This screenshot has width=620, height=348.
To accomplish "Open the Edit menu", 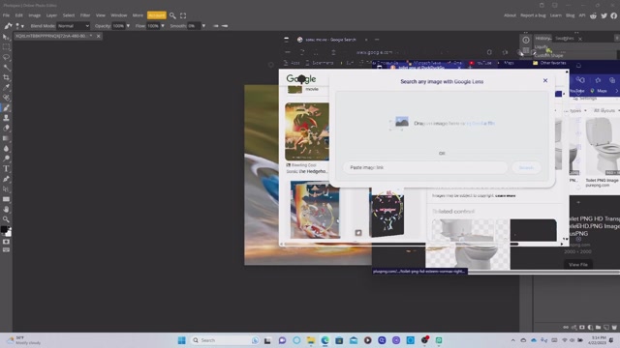I will coord(18,15).
